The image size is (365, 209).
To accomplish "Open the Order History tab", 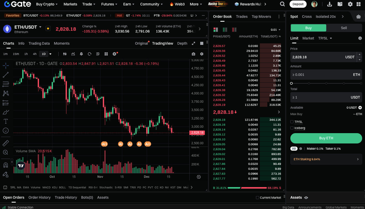I will pos(40,197).
